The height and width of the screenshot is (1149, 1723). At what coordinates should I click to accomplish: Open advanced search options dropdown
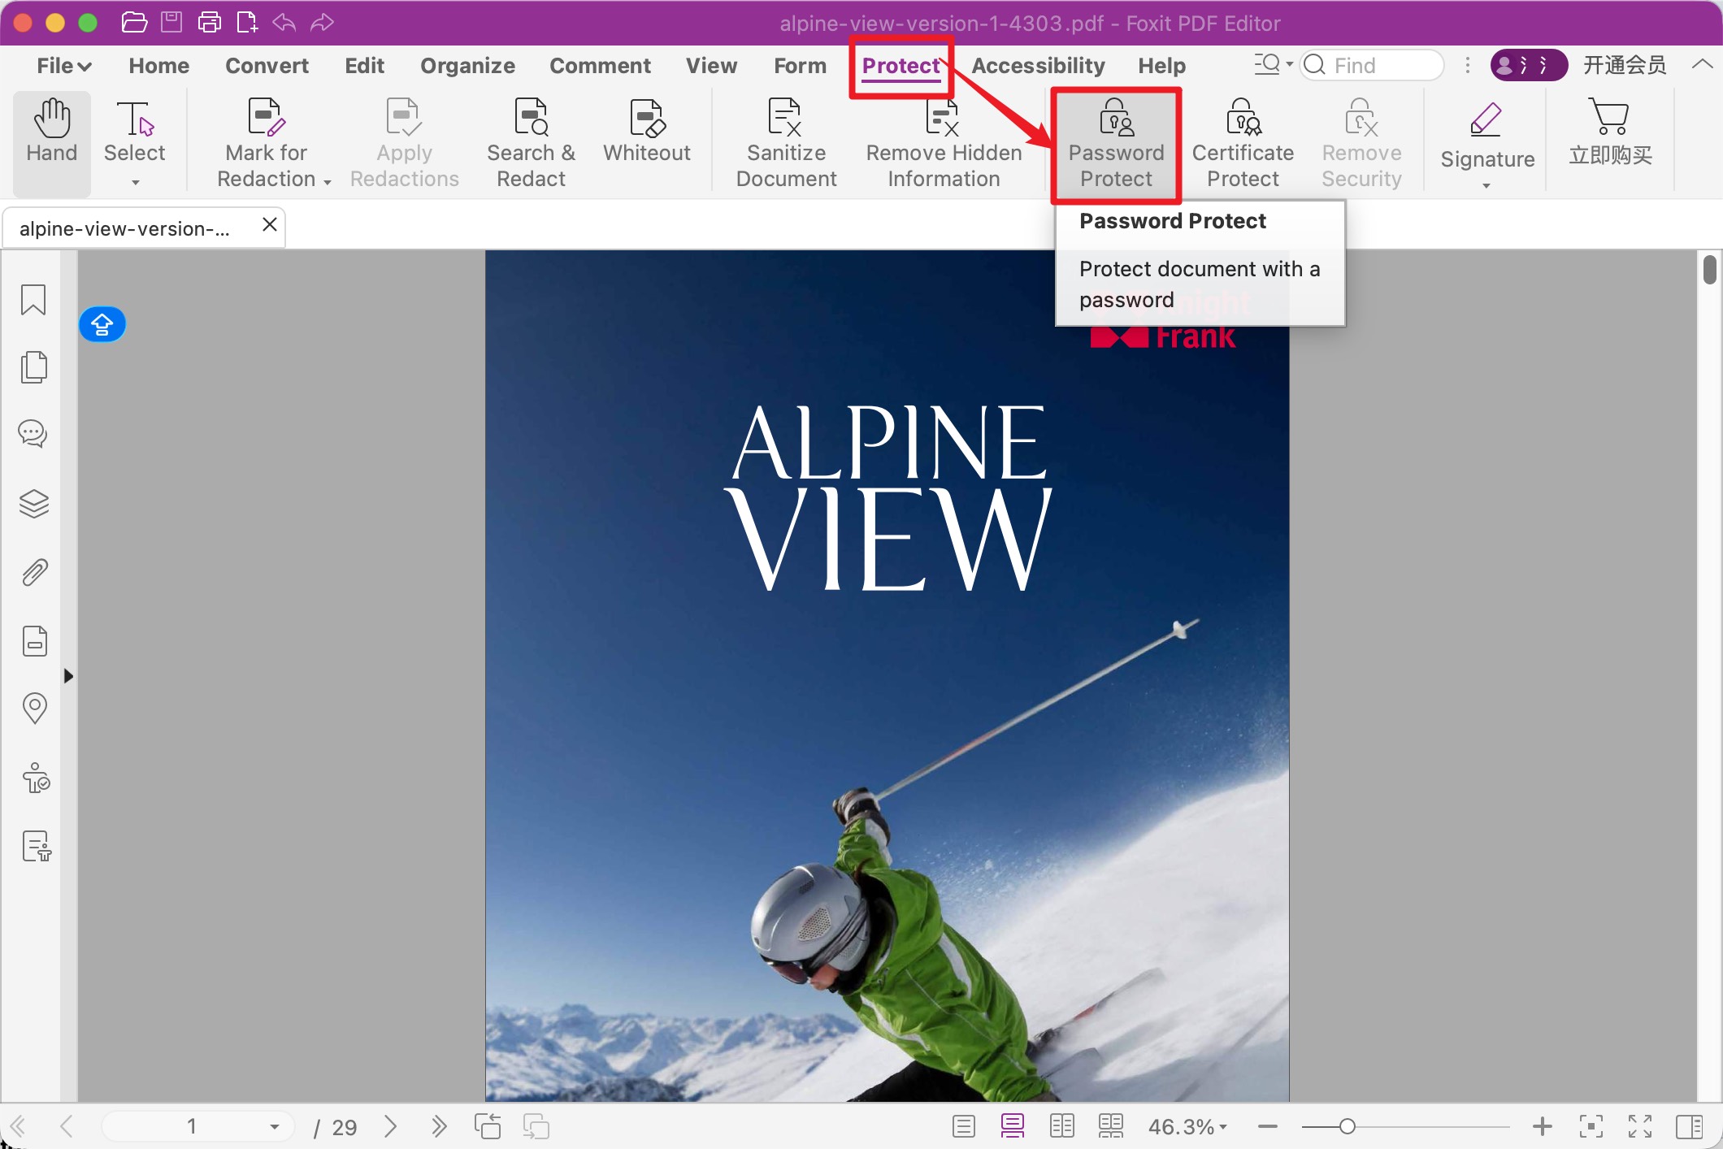[x=1273, y=64]
